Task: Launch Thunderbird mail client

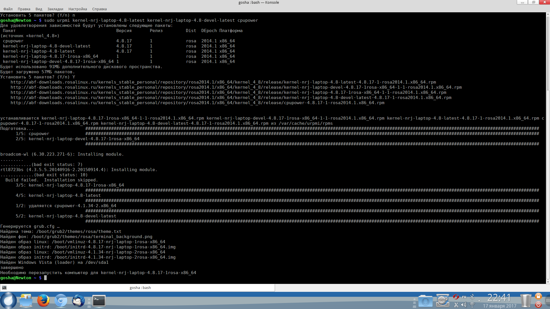Action: pos(78,300)
